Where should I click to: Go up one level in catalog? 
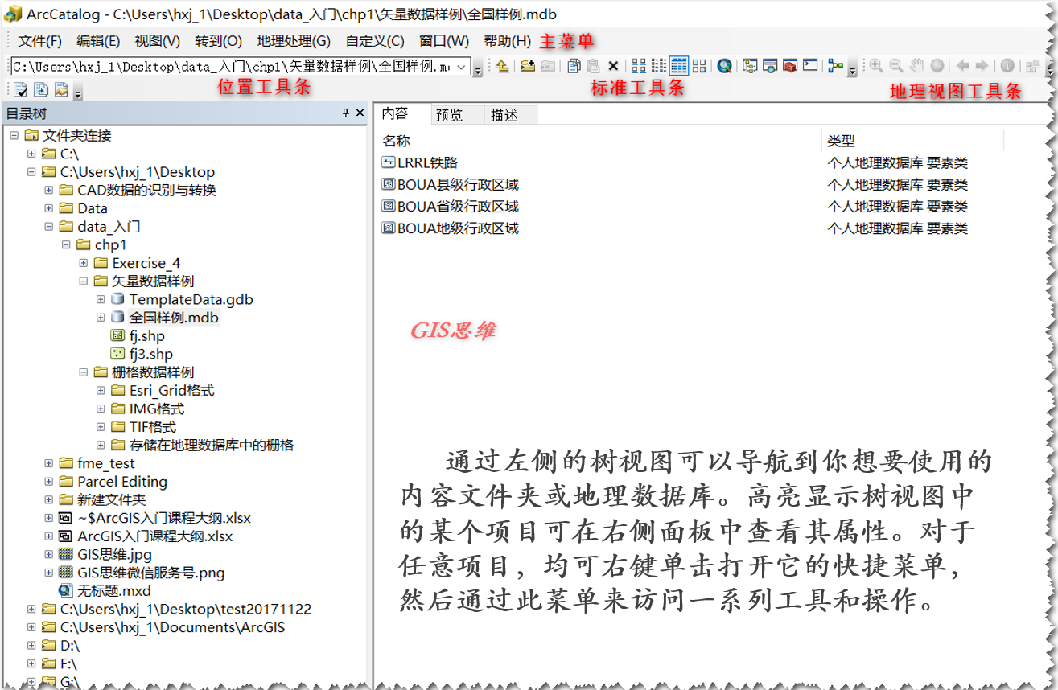point(502,66)
